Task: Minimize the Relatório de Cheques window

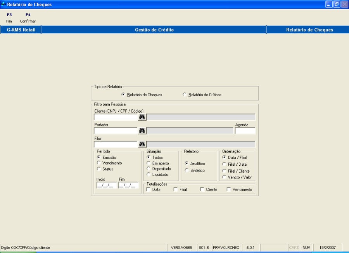Action: pos(329,4)
